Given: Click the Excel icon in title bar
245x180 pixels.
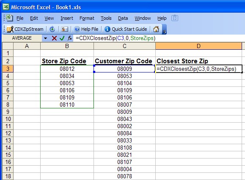Looking at the screenshot, I should [x=6, y=7].
